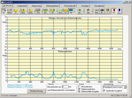Open the RZ measurement tool
The image size is (132, 98).
coord(45,11)
